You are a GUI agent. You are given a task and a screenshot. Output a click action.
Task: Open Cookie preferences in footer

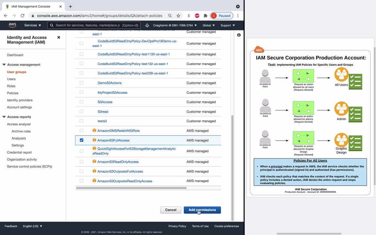[227, 226]
